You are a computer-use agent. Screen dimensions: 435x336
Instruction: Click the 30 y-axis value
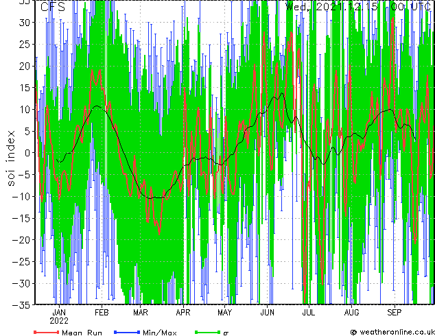25,23
